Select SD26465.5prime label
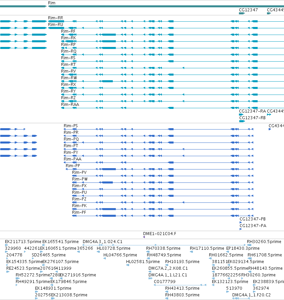This screenshot has height=300, width=284. pos(49,255)
